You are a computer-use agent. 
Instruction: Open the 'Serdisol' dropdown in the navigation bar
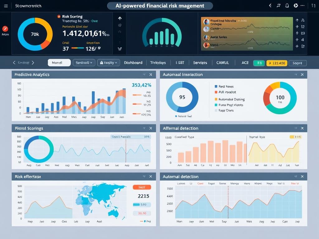[84, 63]
